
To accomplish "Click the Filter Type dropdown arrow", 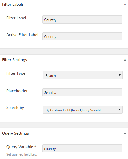I will [120, 75].
